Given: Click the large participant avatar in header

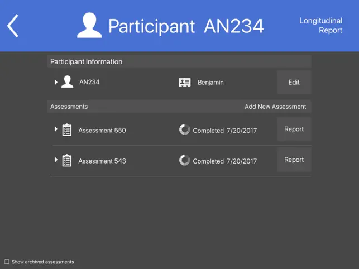Looking at the screenshot, I should pos(89,25).
